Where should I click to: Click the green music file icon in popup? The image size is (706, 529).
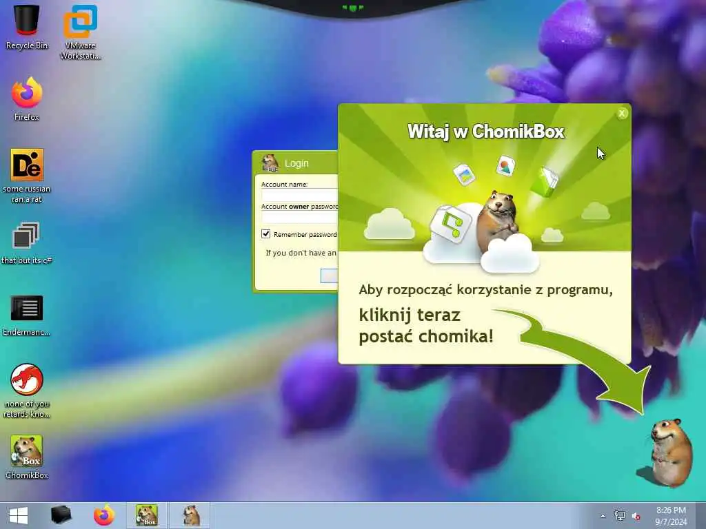(x=450, y=223)
